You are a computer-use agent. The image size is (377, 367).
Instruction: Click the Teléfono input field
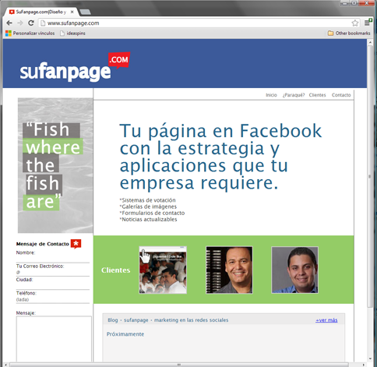[53, 299]
